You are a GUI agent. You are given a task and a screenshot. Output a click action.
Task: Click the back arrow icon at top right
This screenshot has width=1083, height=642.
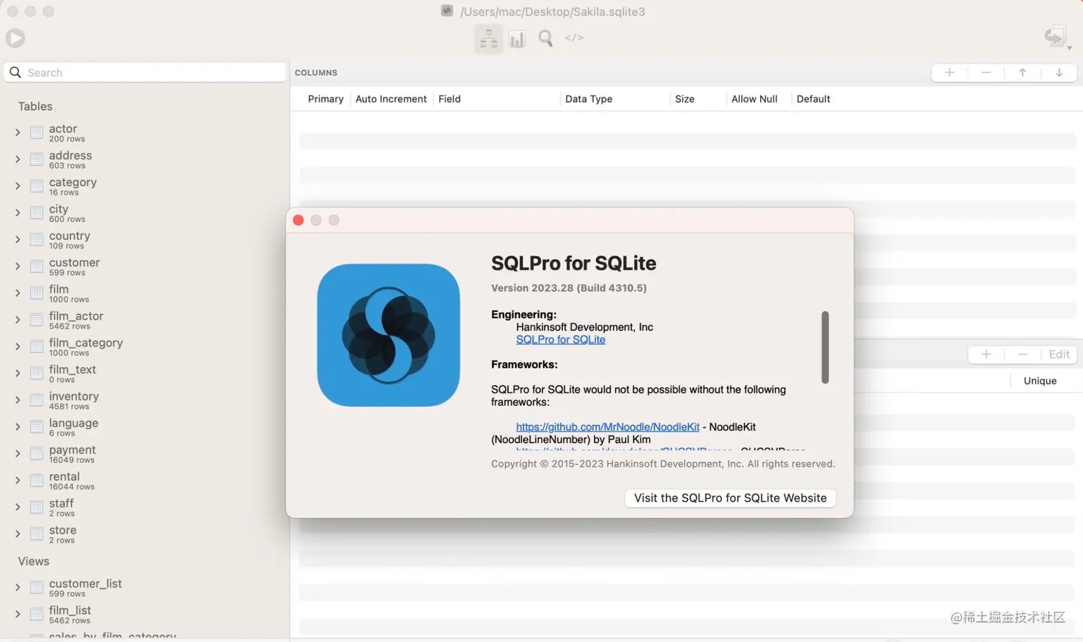1055,37
